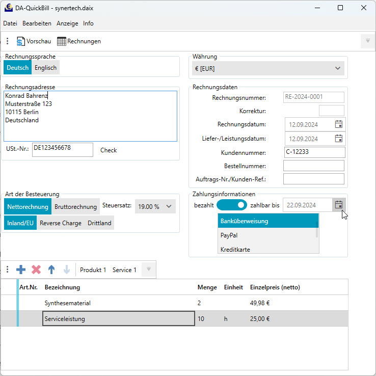Click the Bestellnummer input field
This screenshot has width=376, height=376.
[313, 166]
